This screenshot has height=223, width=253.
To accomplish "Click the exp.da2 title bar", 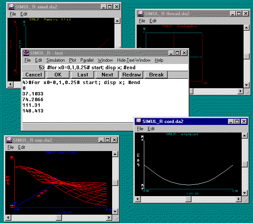I will (x=62, y=140).
